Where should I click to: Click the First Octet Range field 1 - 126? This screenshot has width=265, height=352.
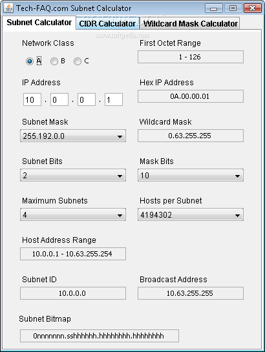[x=191, y=57]
